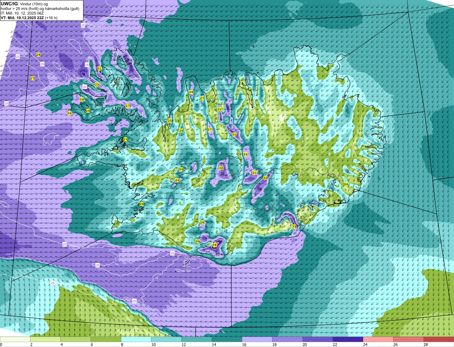The height and width of the screenshot is (347, 454).
Task: Click the title line 'UWC/IG: Vindur (10m) og'
Action: click(x=24, y=4)
